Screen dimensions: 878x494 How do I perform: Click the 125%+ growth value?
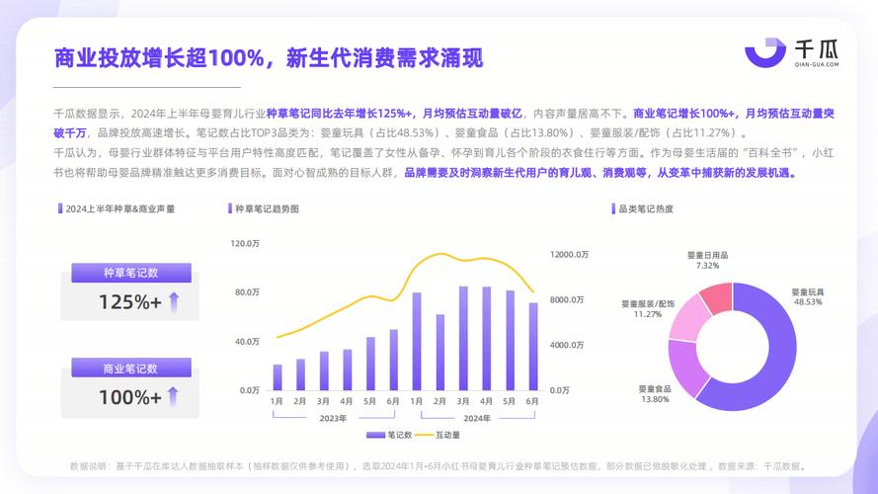[130, 302]
